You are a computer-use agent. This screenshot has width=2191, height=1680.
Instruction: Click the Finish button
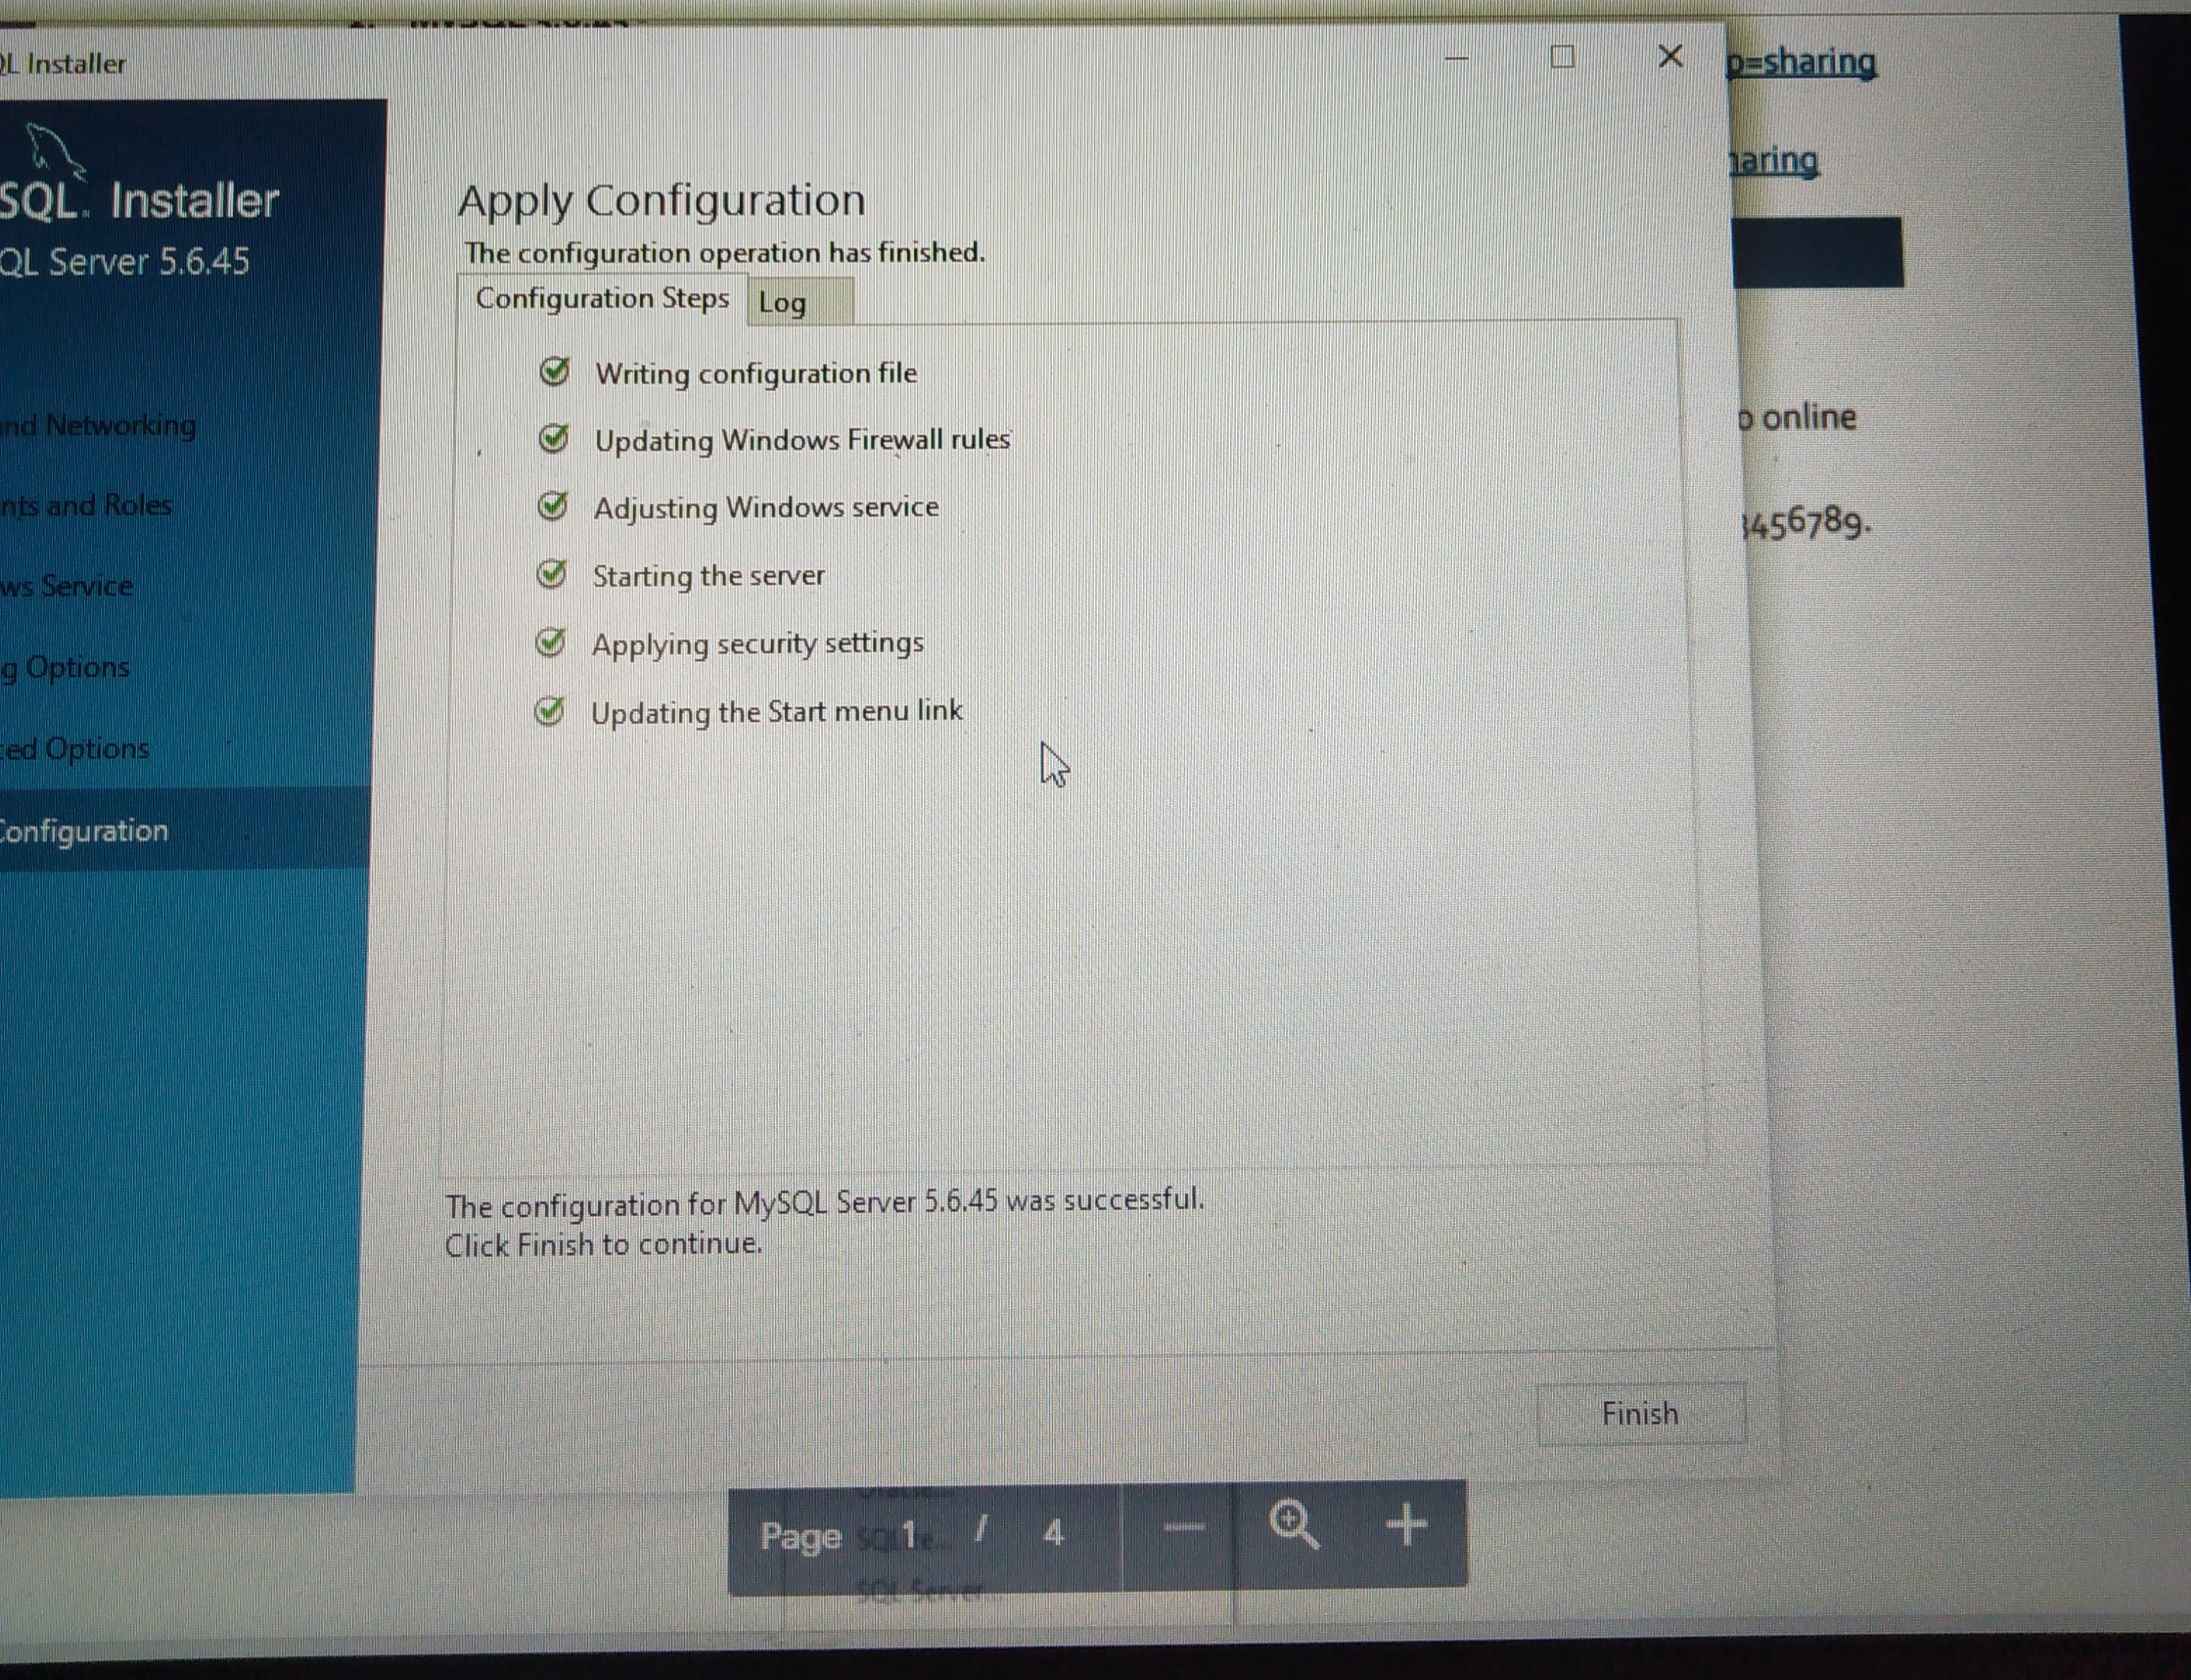(1640, 1413)
